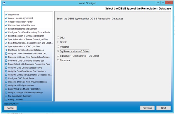The width and height of the screenshot is (175, 114).
Task: Click checkmark next to Specify Location of JDBC .jar Files
Action: click(x=6, y=47)
